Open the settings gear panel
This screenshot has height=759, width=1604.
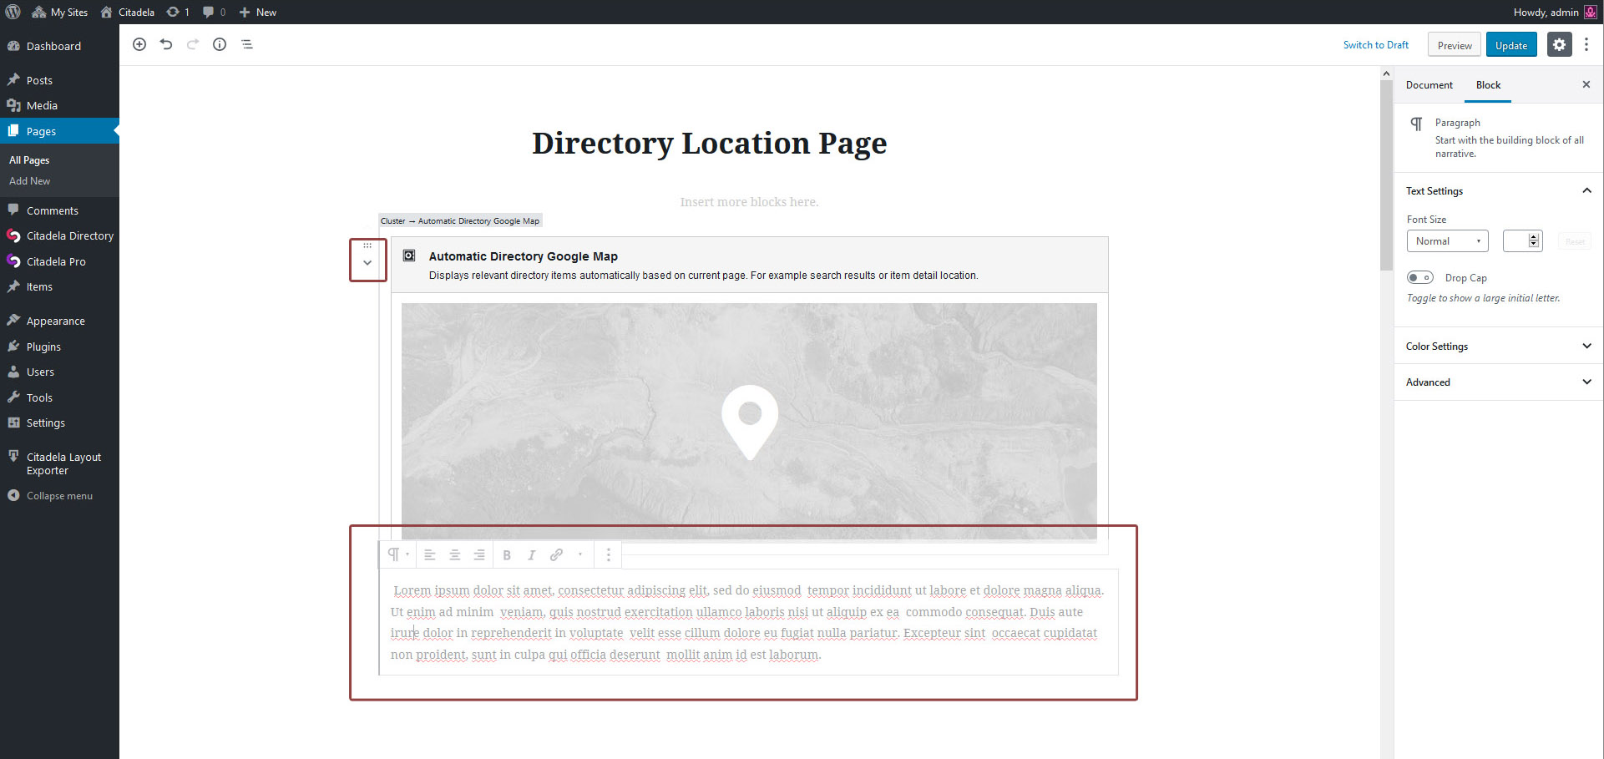(1559, 45)
